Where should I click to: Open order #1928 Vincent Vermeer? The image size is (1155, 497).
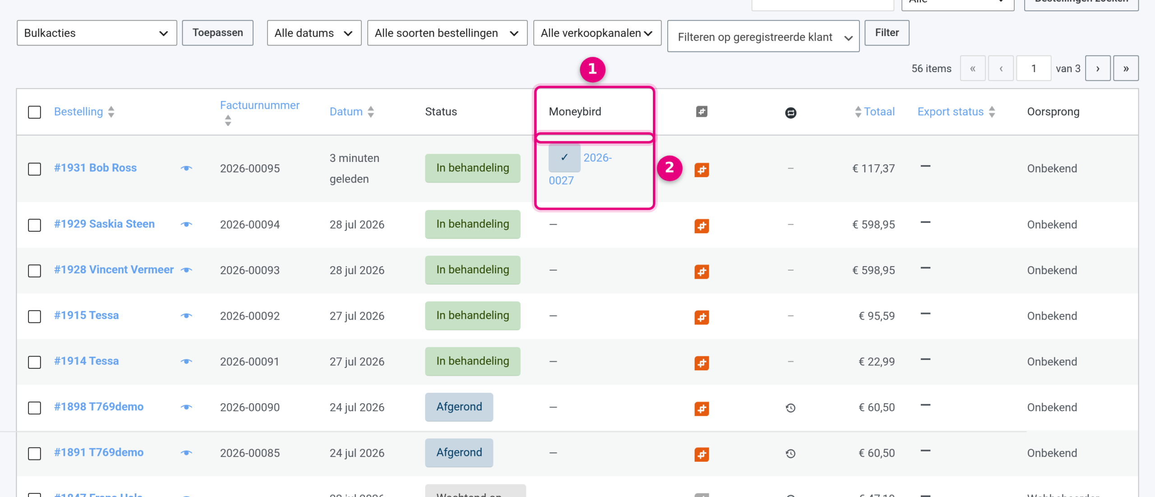pos(114,270)
